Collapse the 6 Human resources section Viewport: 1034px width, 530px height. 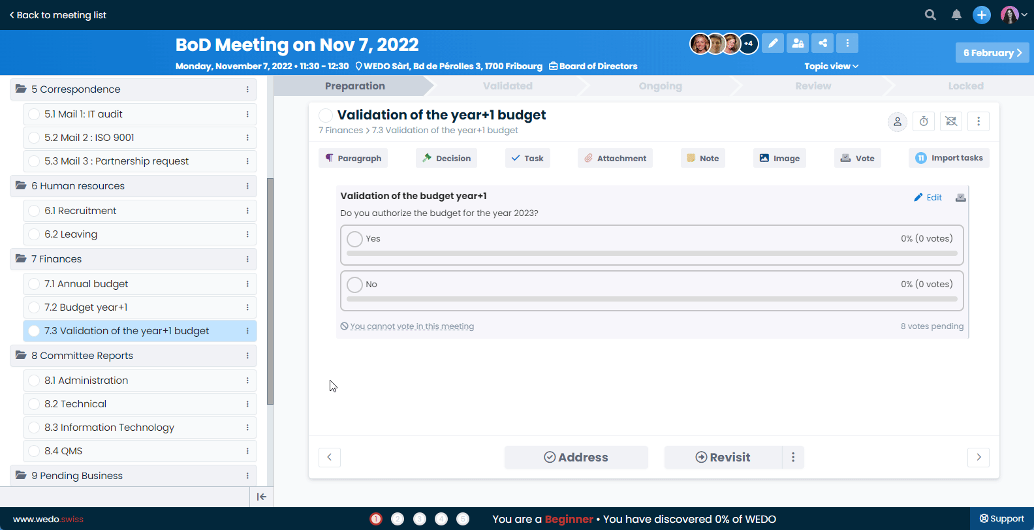coord(22,185)
